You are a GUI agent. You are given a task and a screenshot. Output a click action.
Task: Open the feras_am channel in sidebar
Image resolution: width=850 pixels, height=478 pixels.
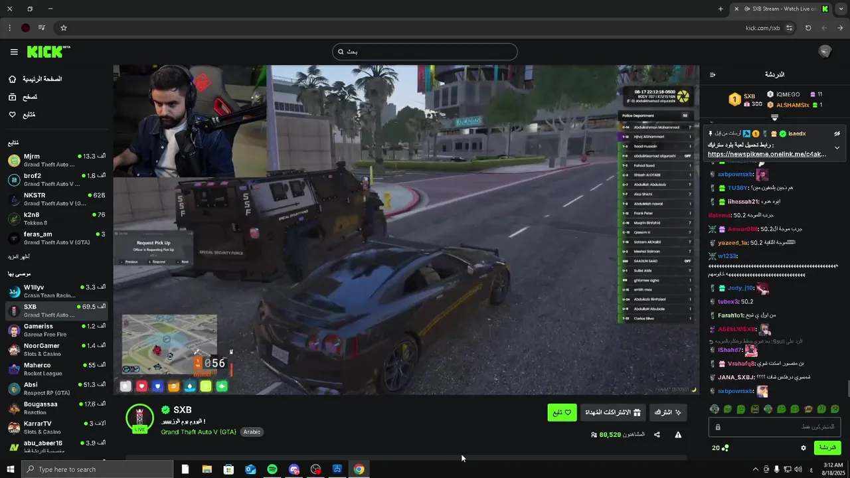(x=56, y=238)
